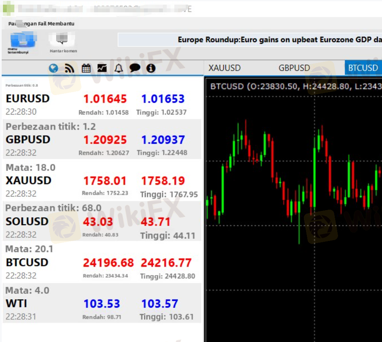Click the Mata: 4.0 spread label
The width and height of the screenshot is (382, 342).
point(27,290)
